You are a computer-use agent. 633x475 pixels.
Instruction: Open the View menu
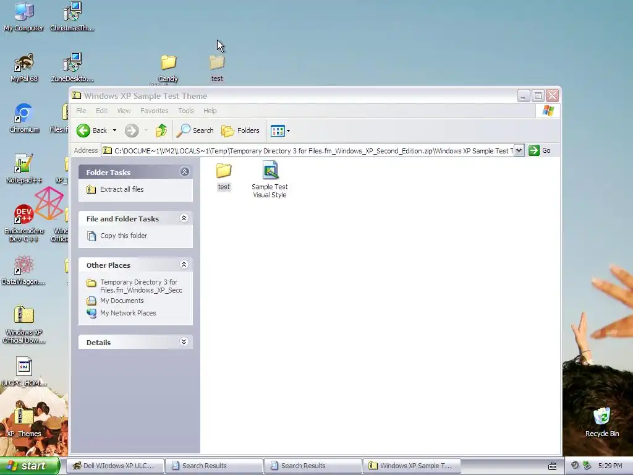(x=124, y=111)
